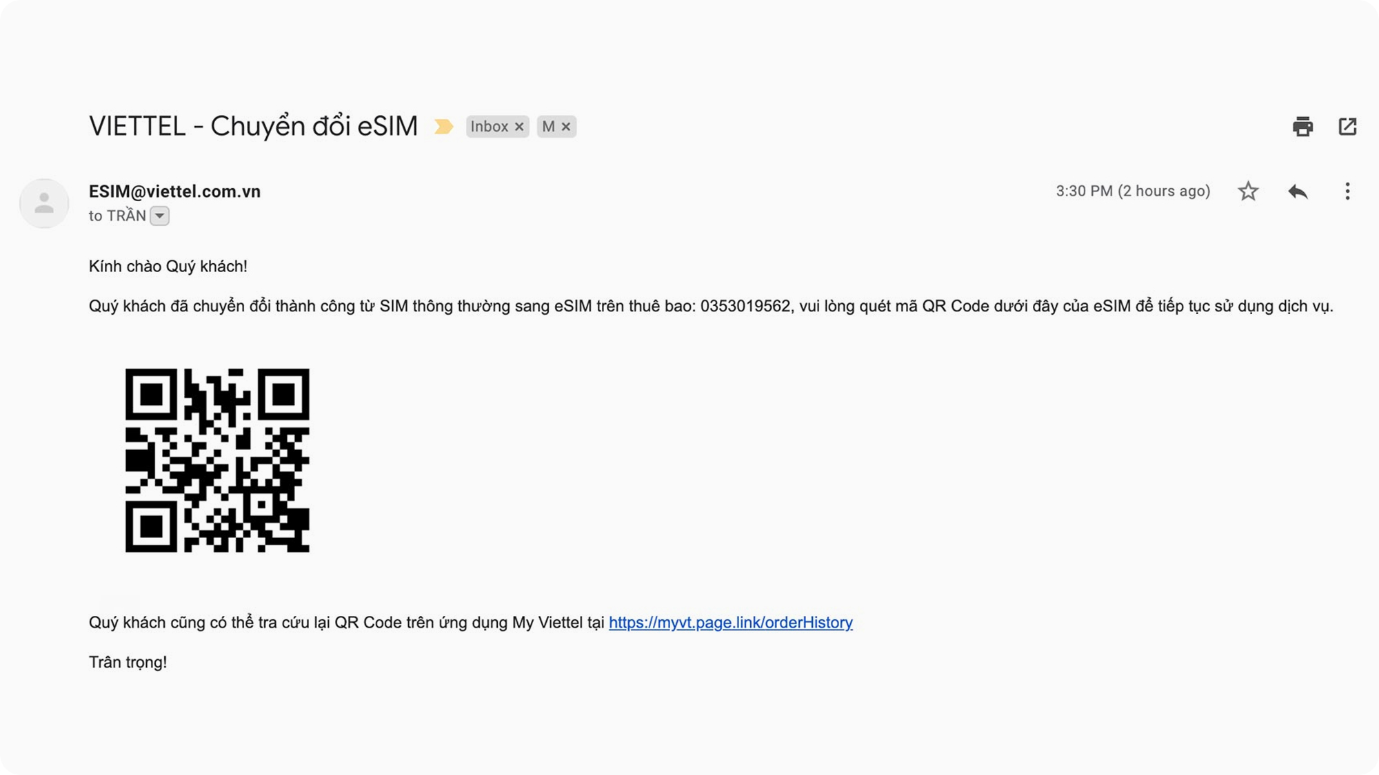The width and height of the screenshot is (1379, 775).
Task: Open the three-dot more options menu
Action: pyautogui.click(x=1347, y=191)
